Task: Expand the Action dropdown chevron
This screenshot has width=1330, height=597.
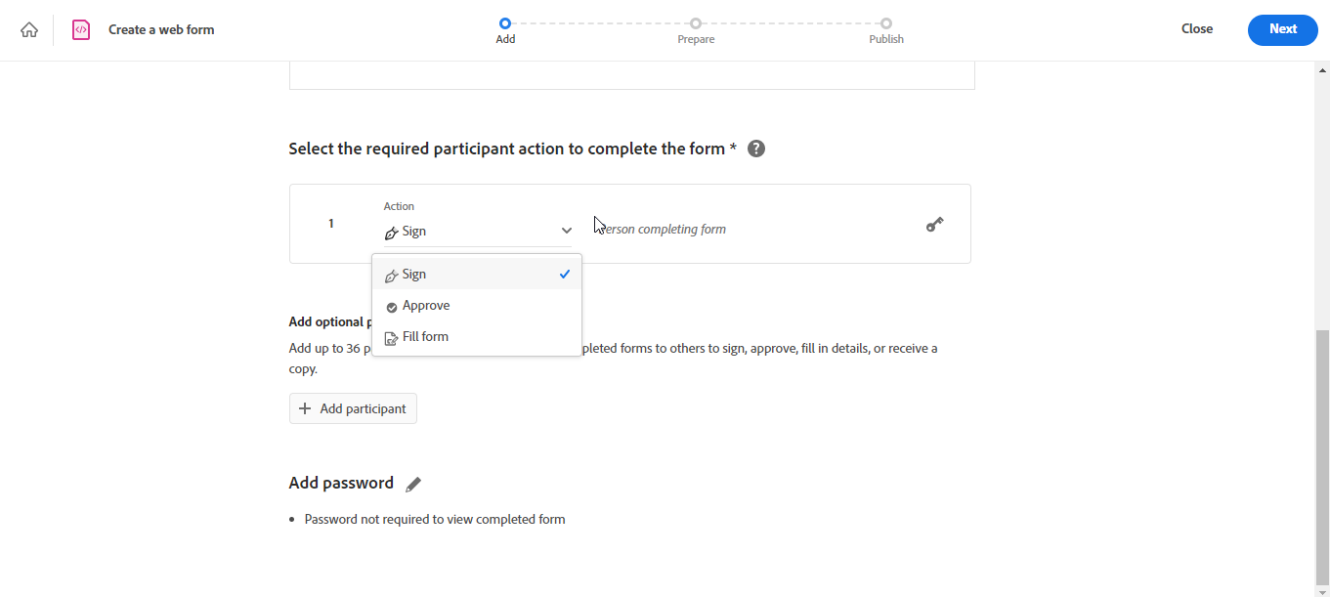Action: pyautogui.click(x=567, y=229)
